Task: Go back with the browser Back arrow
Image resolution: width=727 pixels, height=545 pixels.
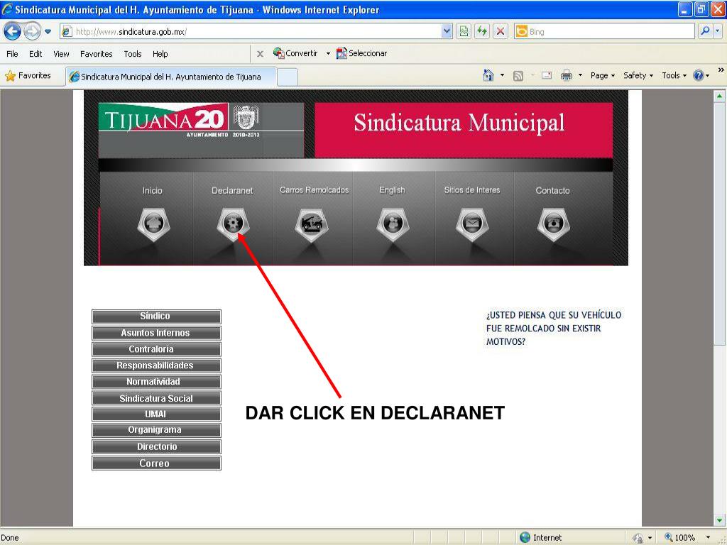Action: tap(12, 31)
